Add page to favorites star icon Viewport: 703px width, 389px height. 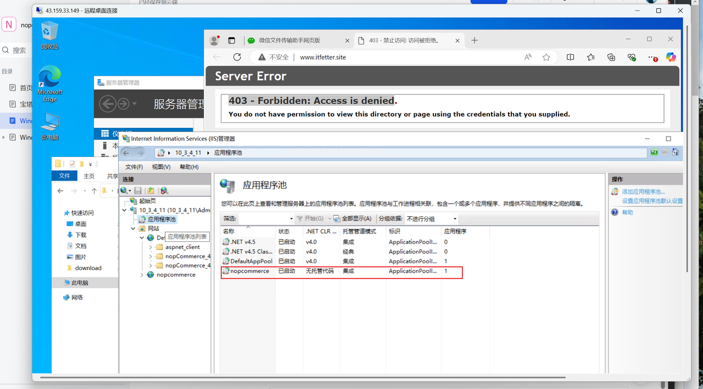[546, 57]
